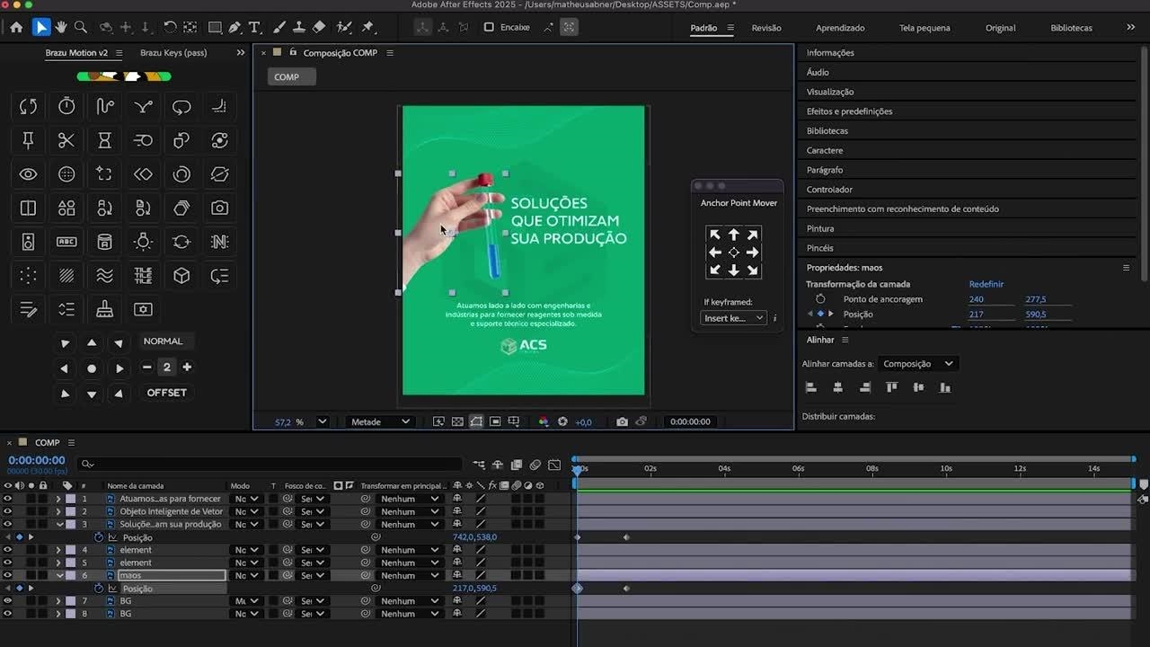Switch to the Aprendizado workspace
Viewport: 1150px width, 647px height.
click(x=839, y=28)
